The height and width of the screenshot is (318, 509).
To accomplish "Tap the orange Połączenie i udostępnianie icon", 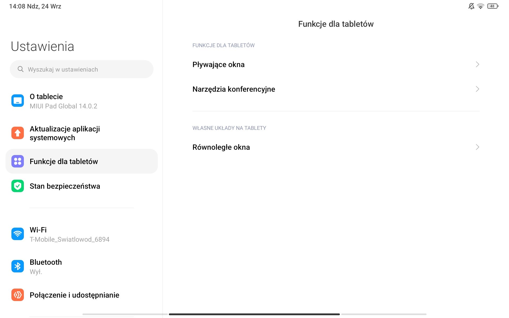I will click(x=17, y=295).
